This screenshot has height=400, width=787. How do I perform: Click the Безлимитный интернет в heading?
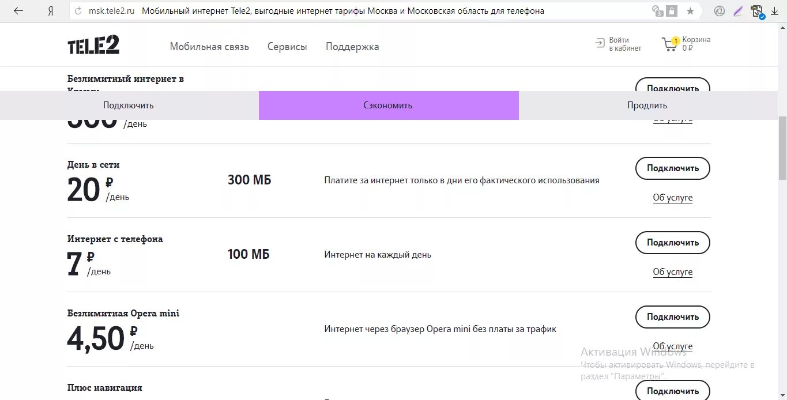[x=126, y=79]
